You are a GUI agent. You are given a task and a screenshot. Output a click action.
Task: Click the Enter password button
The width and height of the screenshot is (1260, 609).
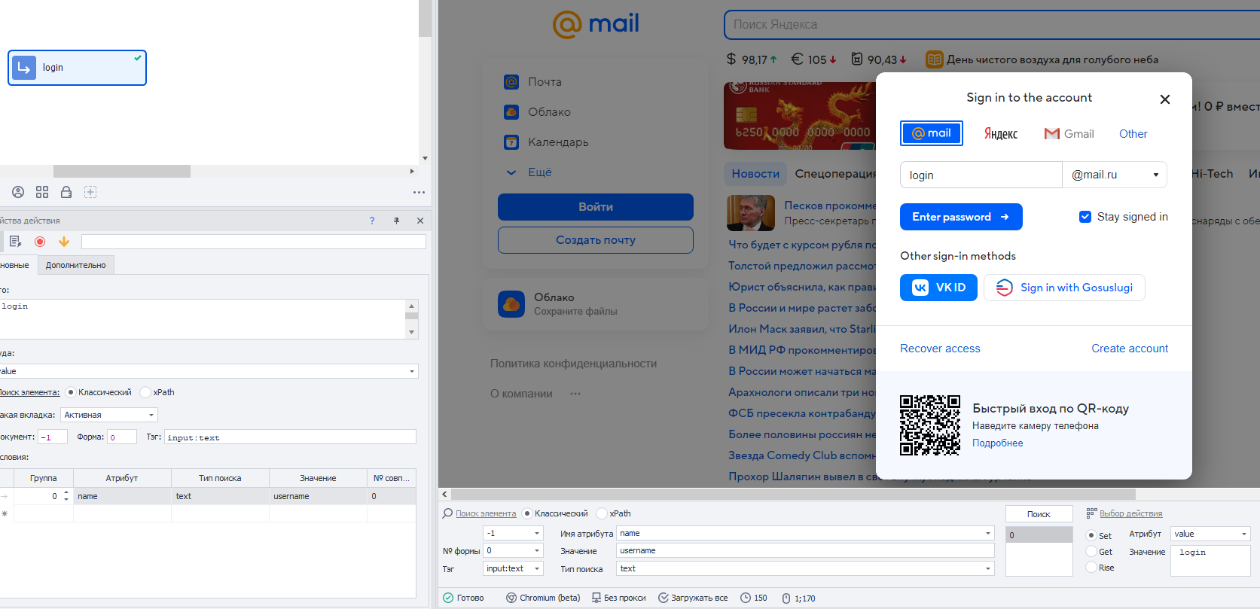(961, 217)
